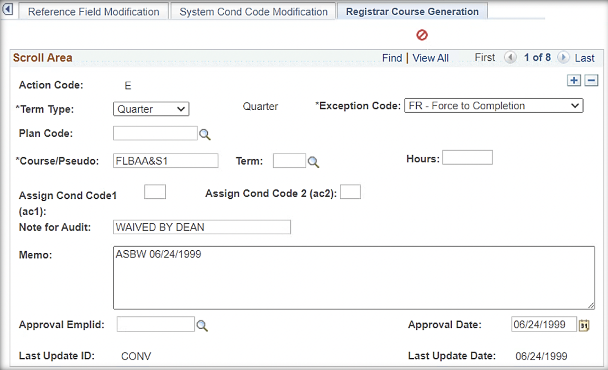Click the Hours input box
Screen dimensions: 608x370
[467, 158]
